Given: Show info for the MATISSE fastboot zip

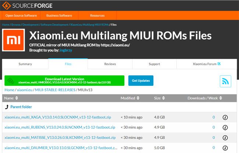Looking at the screenshot, I should coord(225,138).
